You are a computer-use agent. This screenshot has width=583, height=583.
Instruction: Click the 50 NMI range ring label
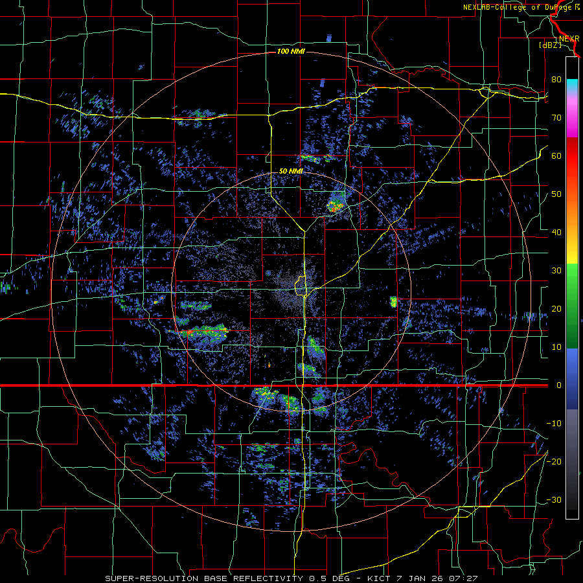[291, 171]
